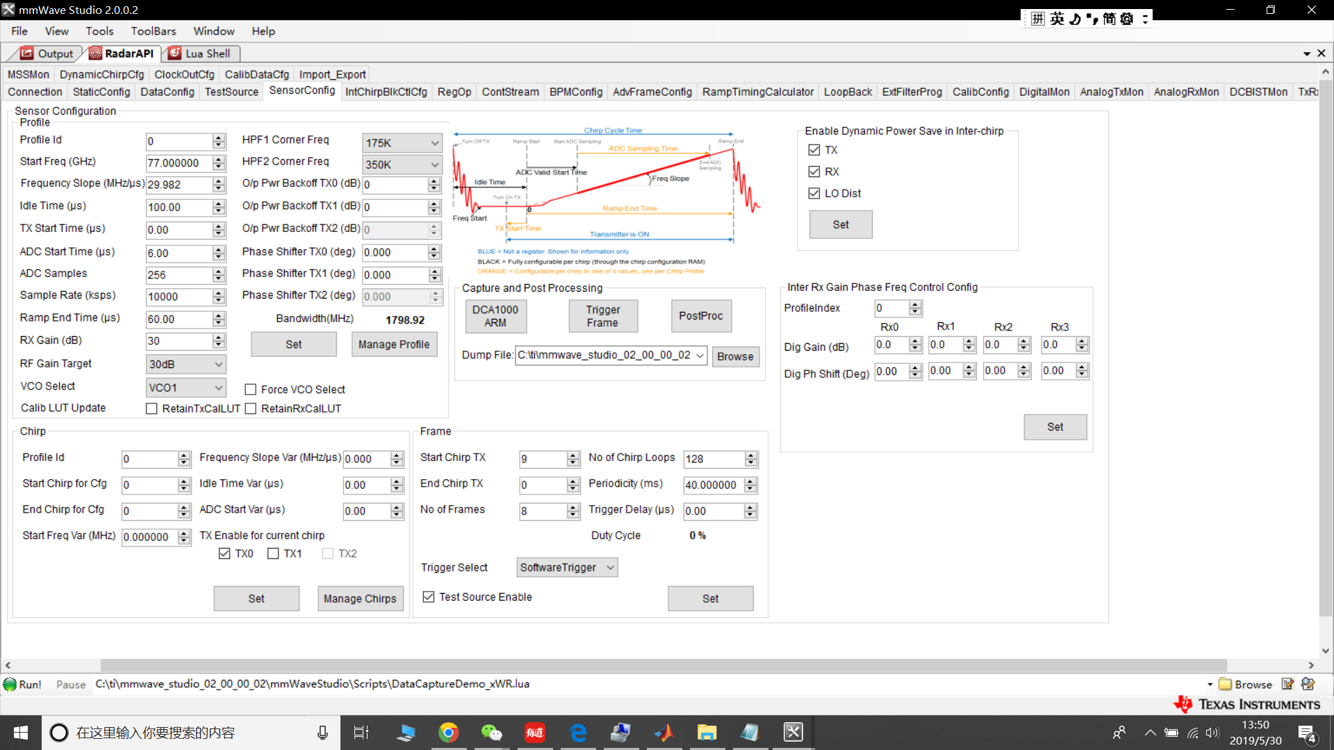This screenshot has width=1334, height=750.
Task: Click Browse button for dump file
Action: point(735,356)
